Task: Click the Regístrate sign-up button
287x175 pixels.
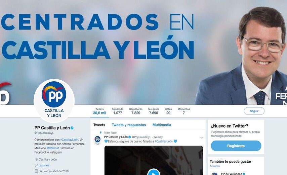Action: 236,146
